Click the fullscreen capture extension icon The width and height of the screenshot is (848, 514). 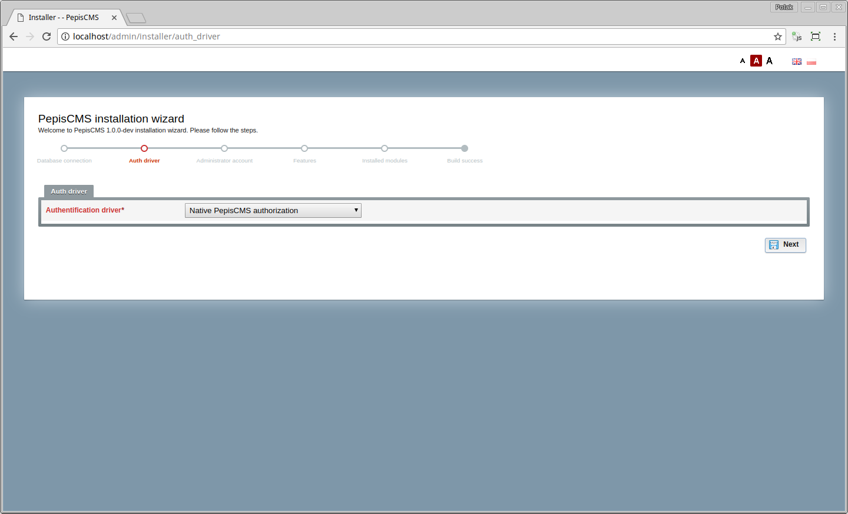[816, 37]
